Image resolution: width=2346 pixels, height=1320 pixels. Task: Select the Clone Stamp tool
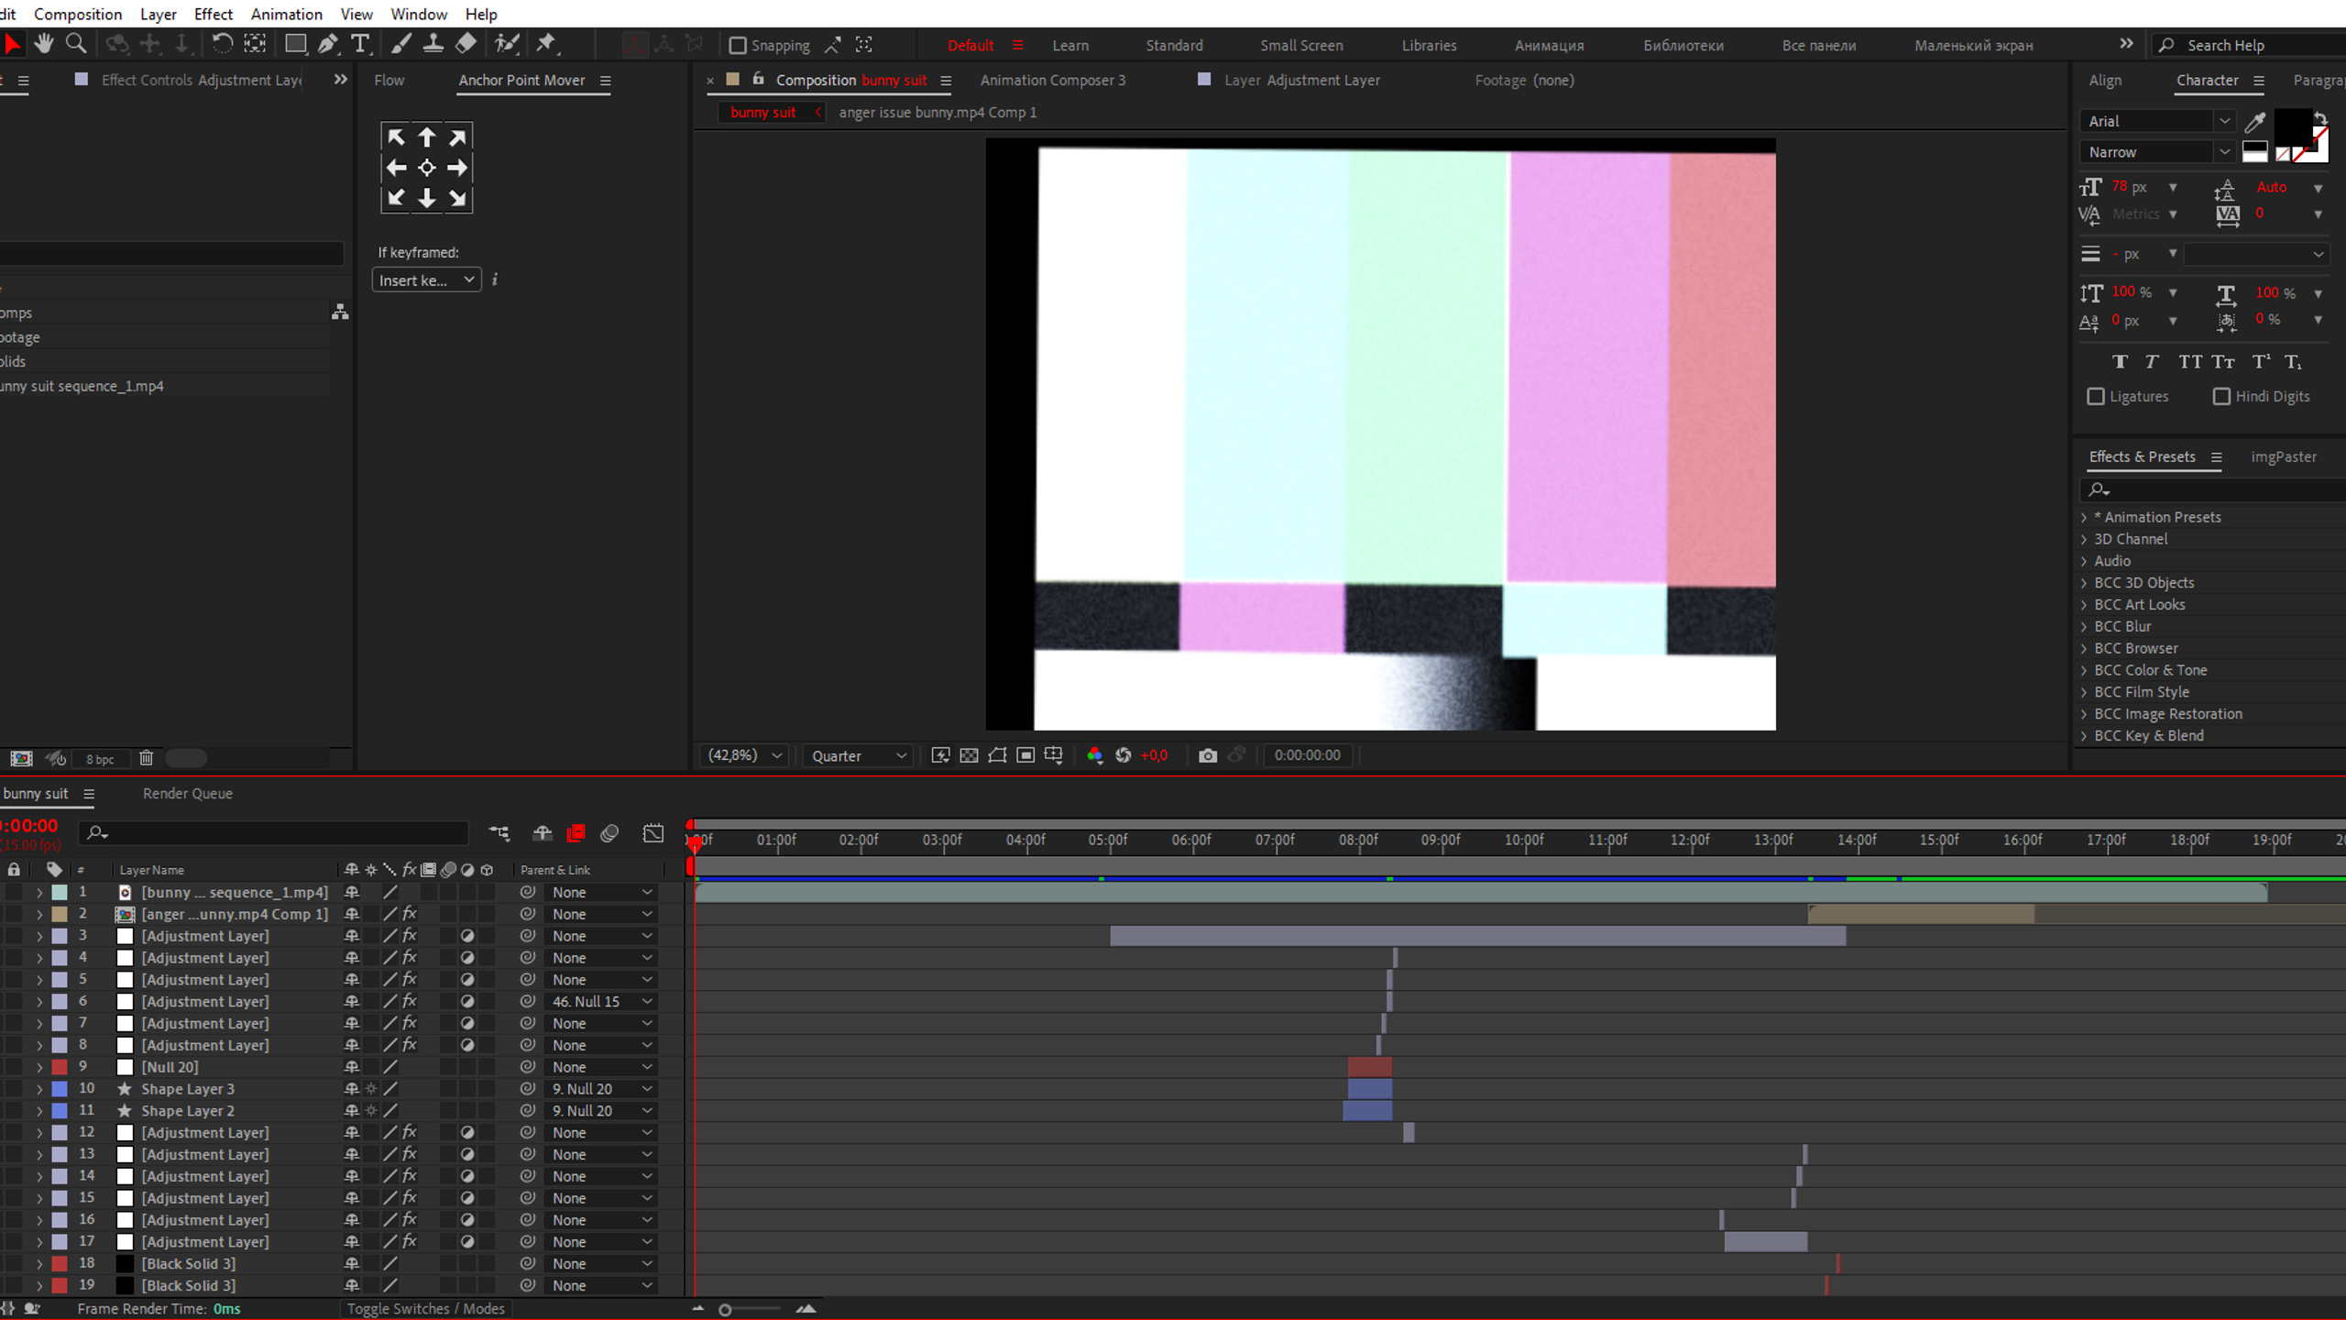(433, 43)
